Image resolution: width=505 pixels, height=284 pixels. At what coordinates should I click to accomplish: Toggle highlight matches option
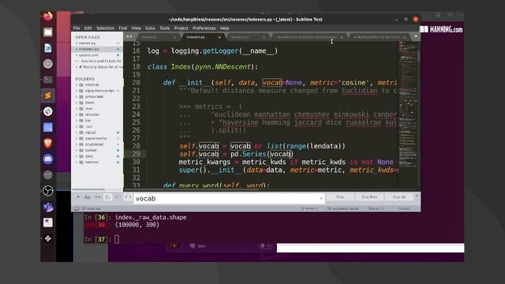(128, 197)
